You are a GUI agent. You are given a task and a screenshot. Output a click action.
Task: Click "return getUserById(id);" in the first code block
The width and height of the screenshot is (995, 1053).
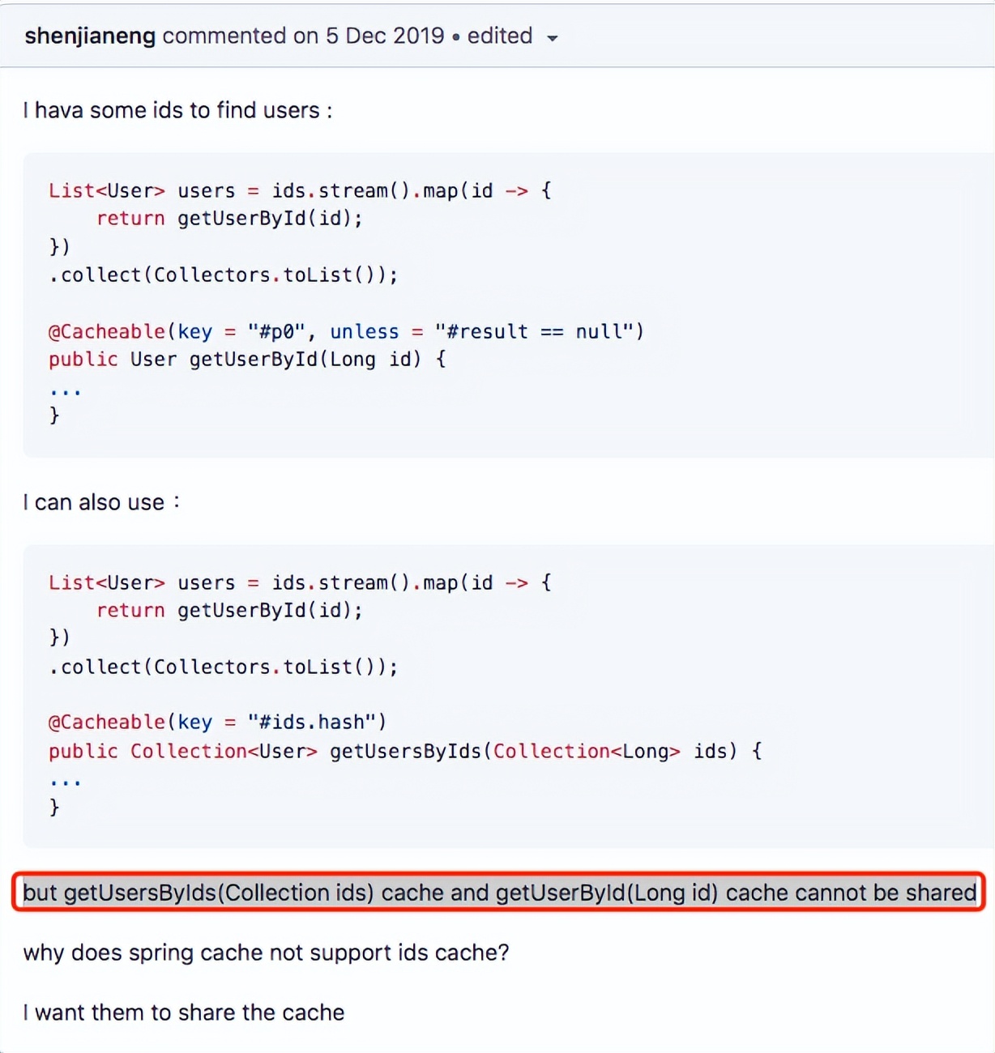tap(228, 219)
